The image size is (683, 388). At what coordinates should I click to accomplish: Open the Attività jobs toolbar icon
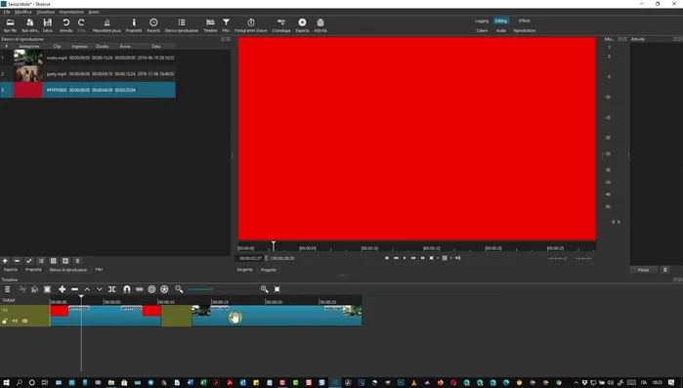tap(320, 25)
